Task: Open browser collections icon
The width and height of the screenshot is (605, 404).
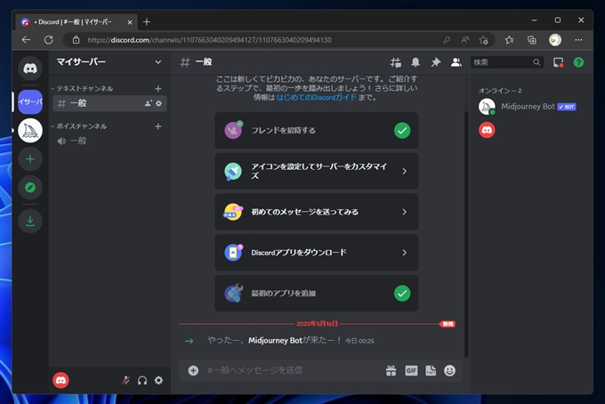Action: point(532,40)
